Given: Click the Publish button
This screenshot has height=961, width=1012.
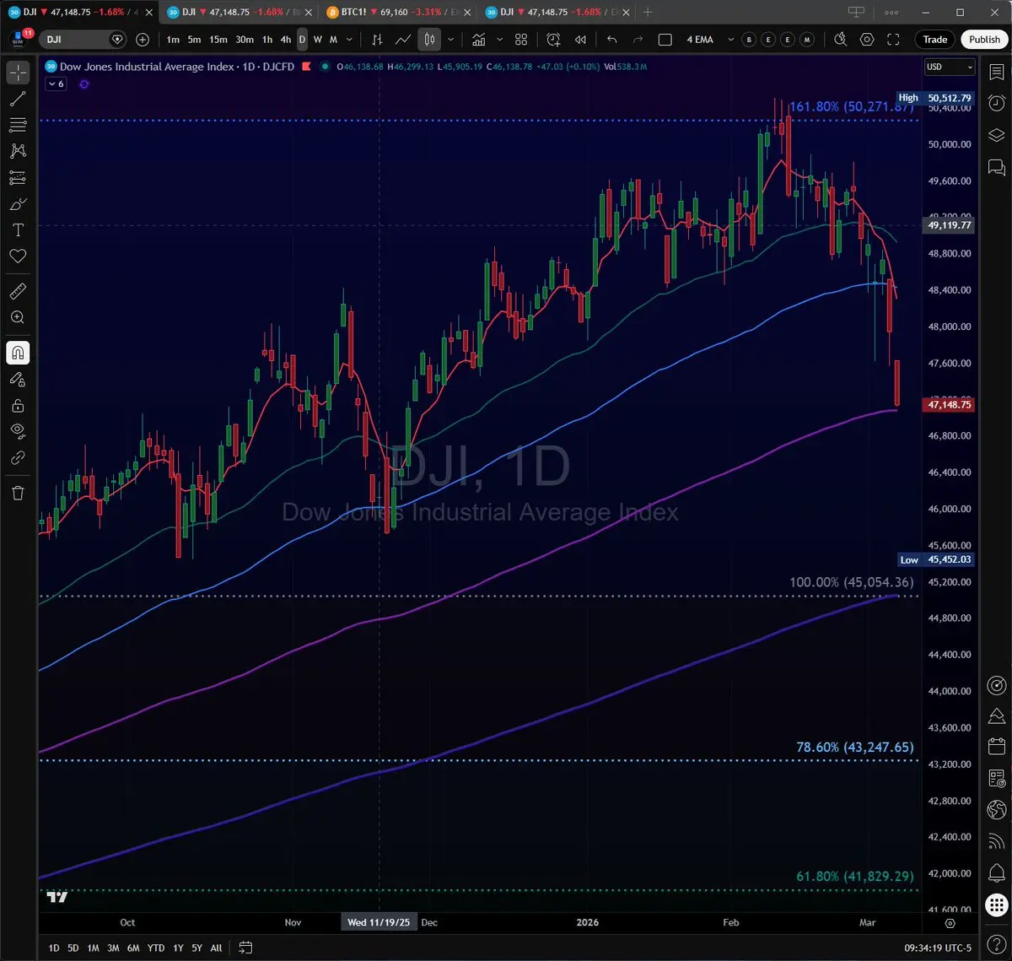Looking at the screenshot, I should click(x=984, y=40).
